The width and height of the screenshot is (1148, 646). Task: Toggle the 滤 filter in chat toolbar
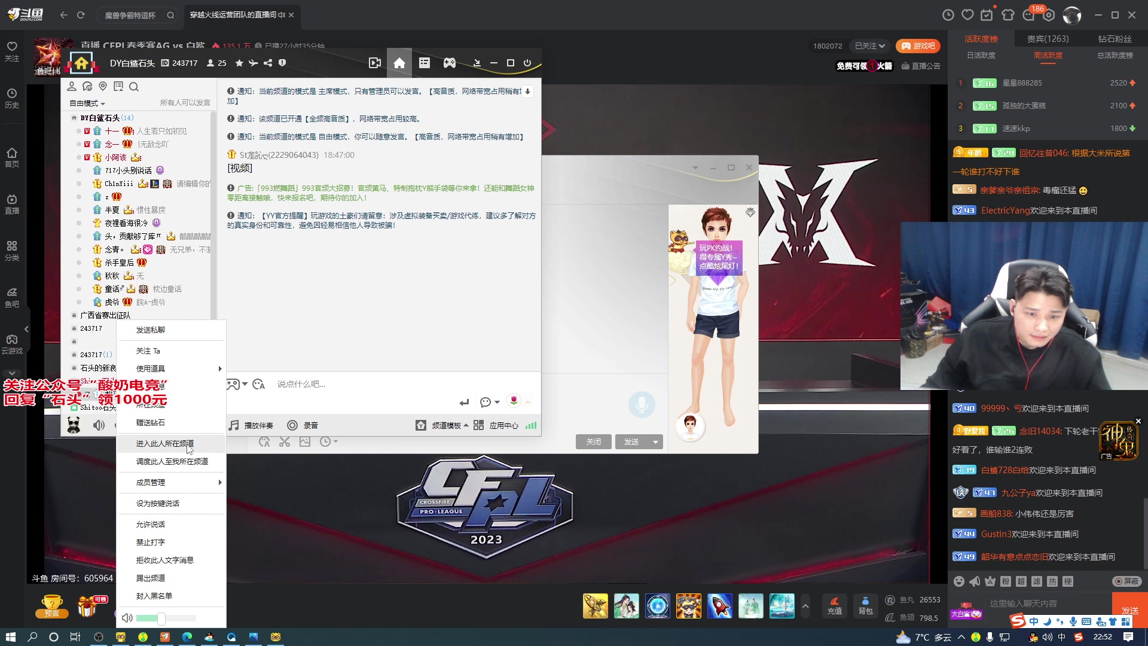pyautogui.click(x=1037, y=581)
